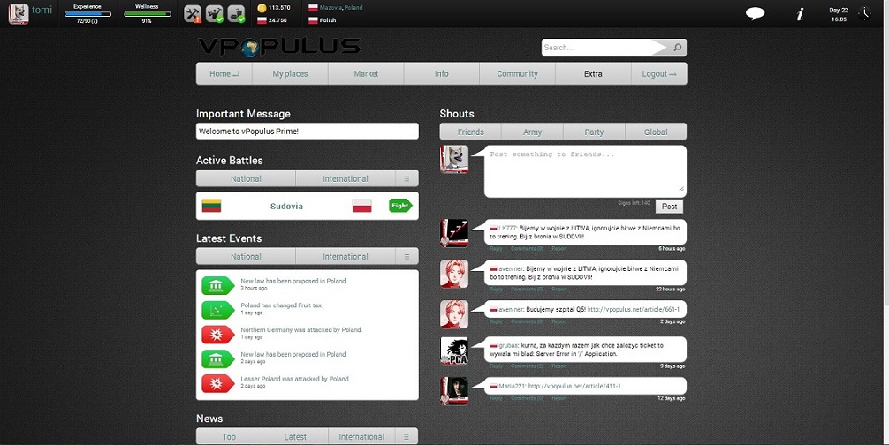Open Latest Events list menu icon
This screenshot has height=445, width=889.
click(407, 256)
